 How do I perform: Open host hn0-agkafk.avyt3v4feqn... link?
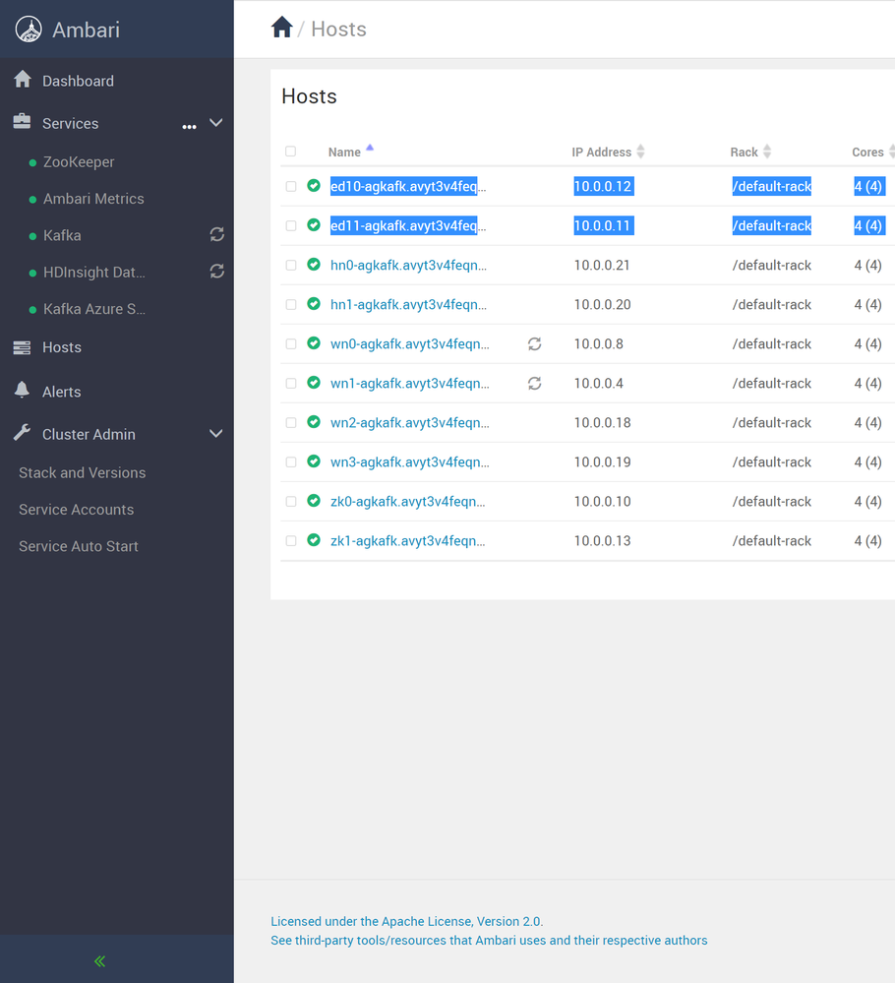click(x=408, y=266)
